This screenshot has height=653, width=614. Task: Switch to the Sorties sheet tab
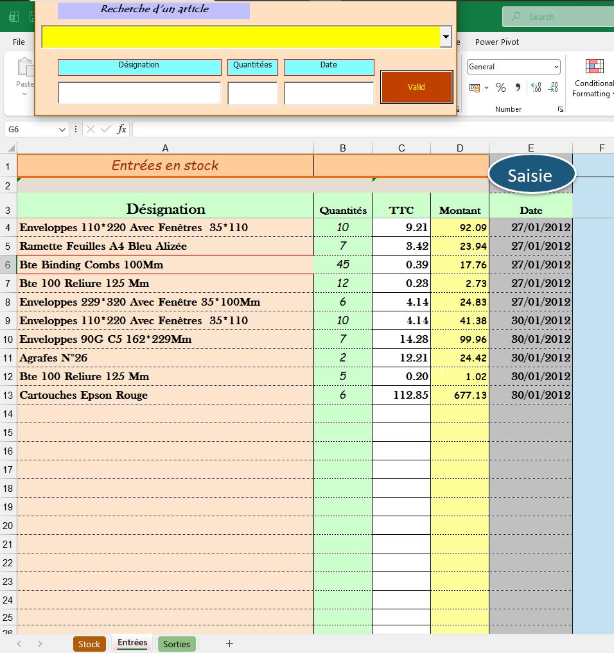pos(177,644)
